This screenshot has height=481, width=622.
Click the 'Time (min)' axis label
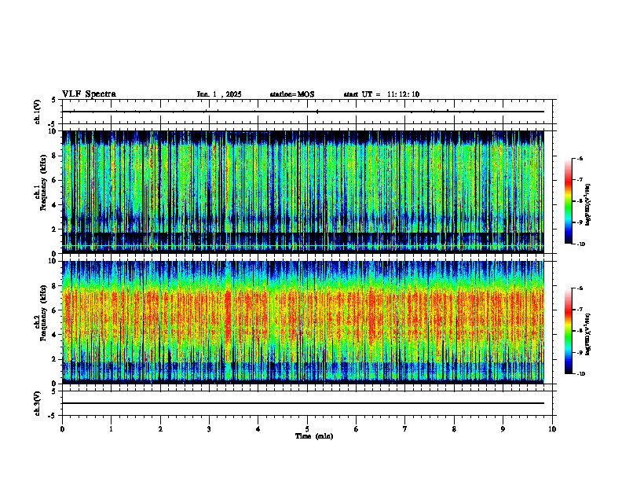tap(314, 436)
